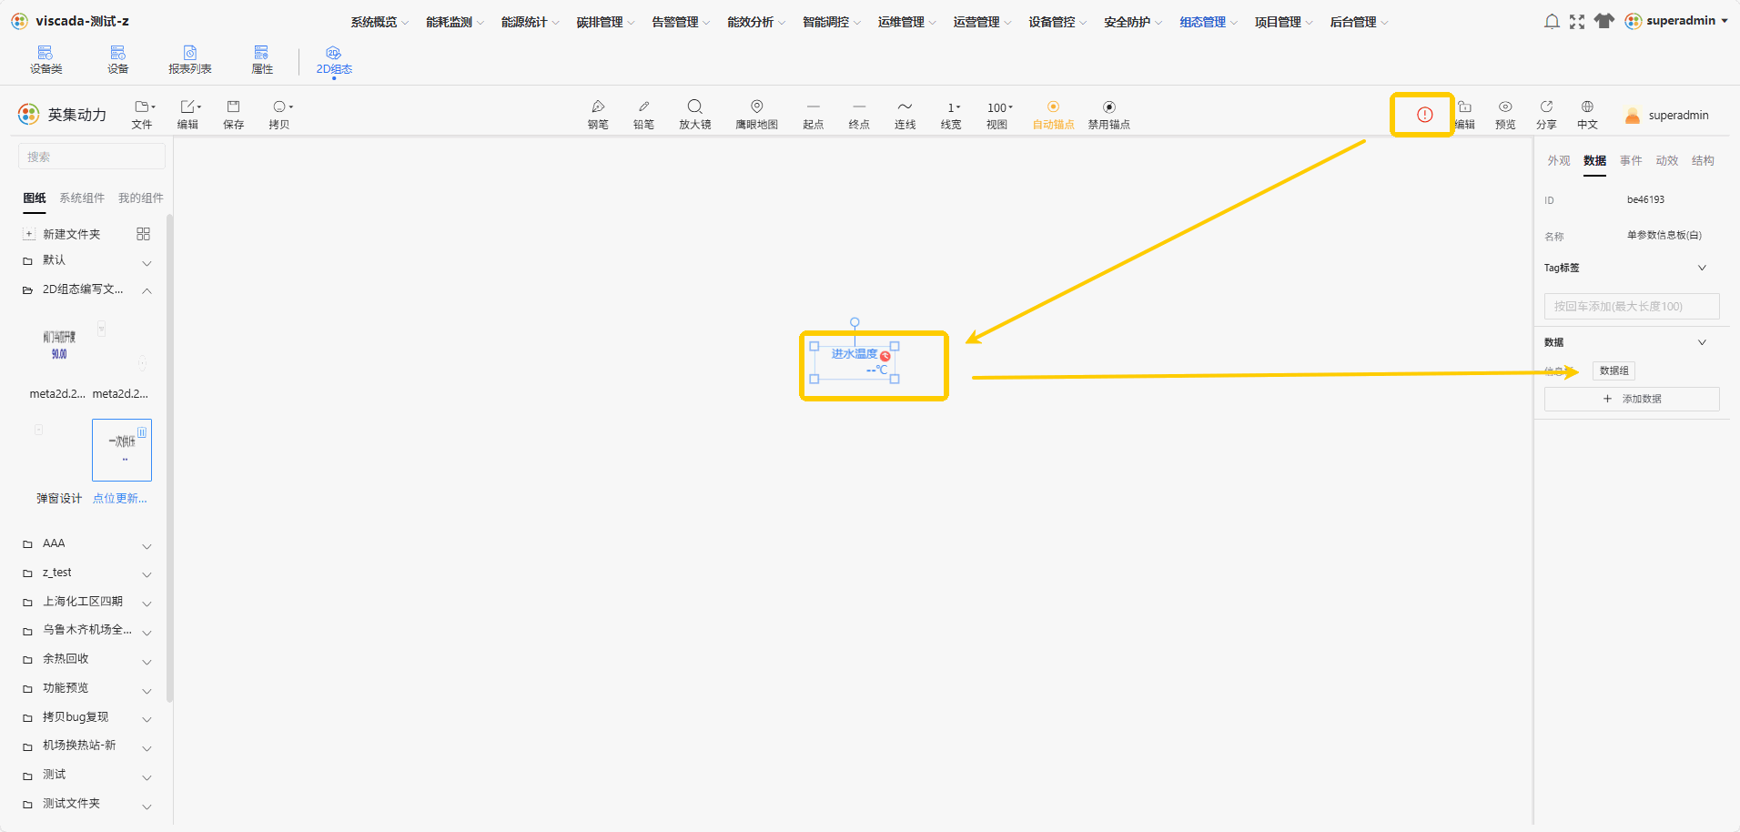
Task: Click the 数据组 button
Action: click(1614, 370)
